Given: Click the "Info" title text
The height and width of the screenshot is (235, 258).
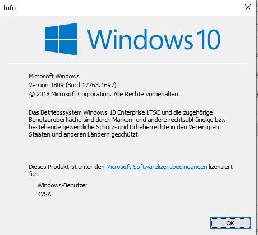Looking at the screenshot, I should [x=10, y=8].
